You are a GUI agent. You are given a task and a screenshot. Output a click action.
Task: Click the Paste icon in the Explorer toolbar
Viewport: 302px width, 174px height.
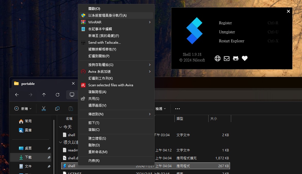70,109
